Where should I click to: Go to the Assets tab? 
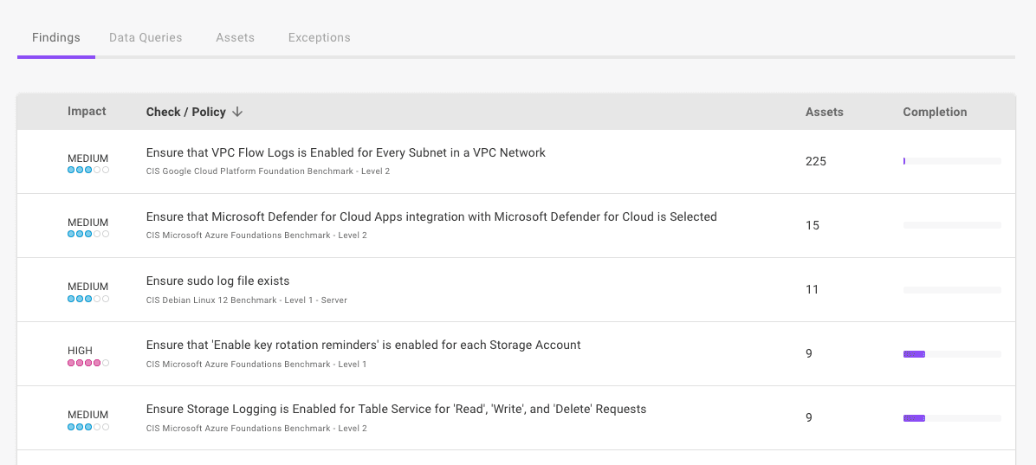pos(235,38)
